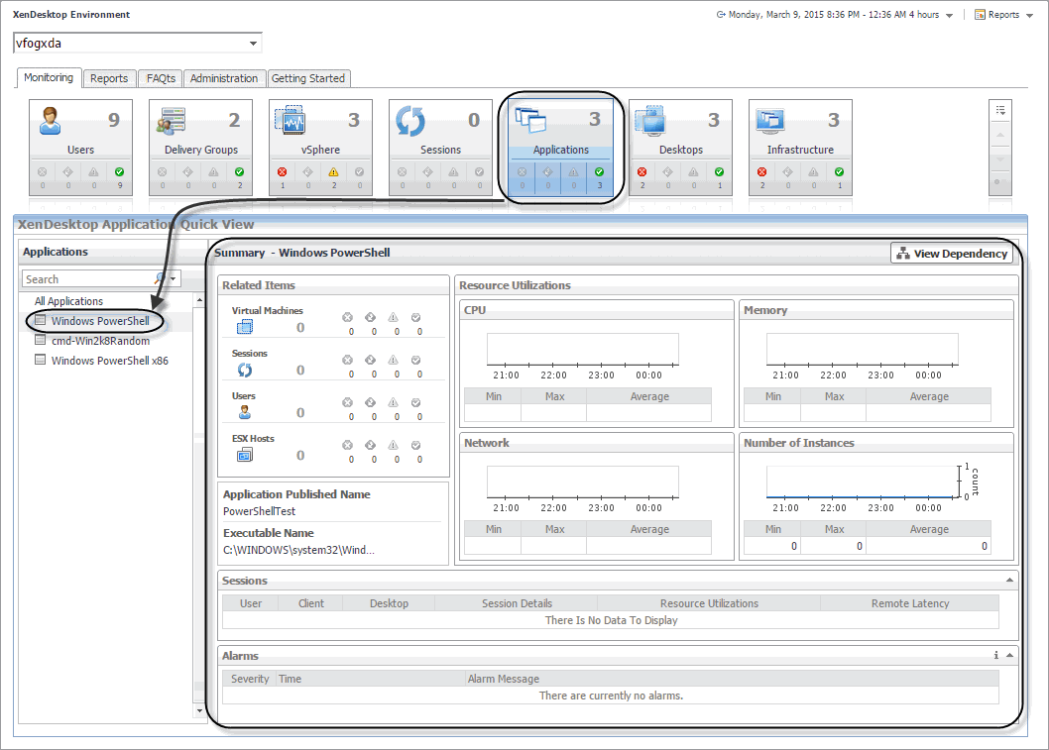Viewport: 1049px width, 750px height.
Task: Select the Desktops tile icon
Action: tap(650, 121)
